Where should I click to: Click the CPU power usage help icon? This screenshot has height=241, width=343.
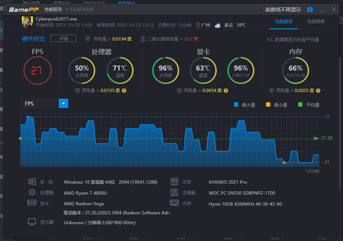click(124, 90)
